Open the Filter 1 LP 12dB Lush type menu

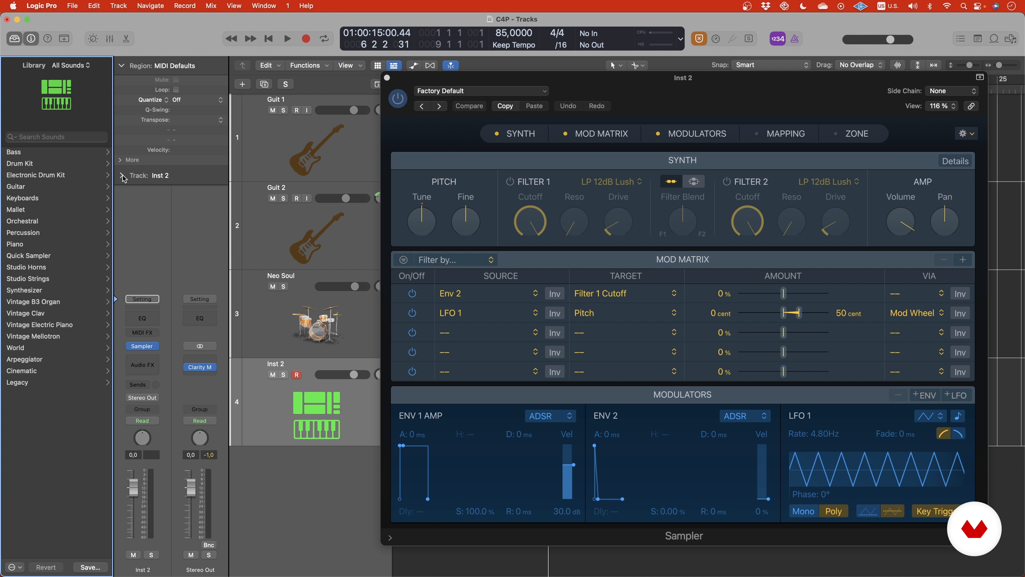coord(612,182)
